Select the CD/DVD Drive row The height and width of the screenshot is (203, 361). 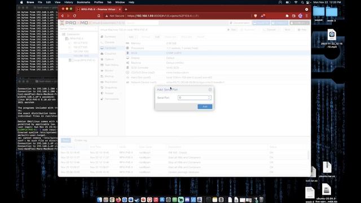pyautogui.click(x=218, y=73)
